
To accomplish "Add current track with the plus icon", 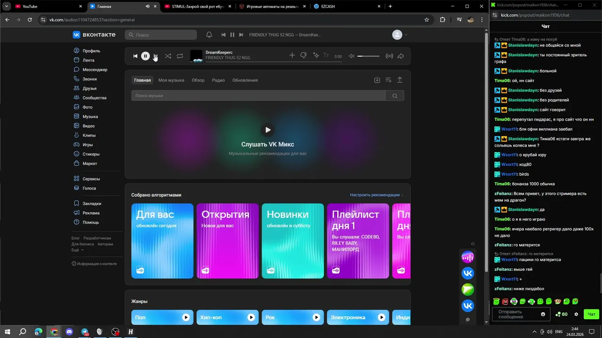I will [x=292, y=55].
